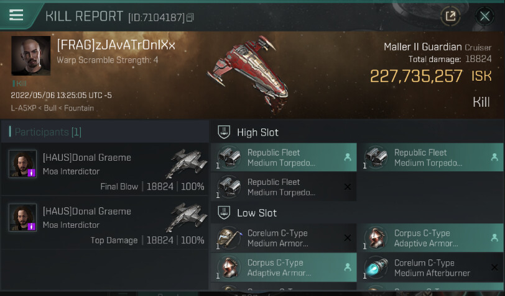Copy the kill report ID icon
The width and height of the screenshot is (505, 296).
(190, 17)
